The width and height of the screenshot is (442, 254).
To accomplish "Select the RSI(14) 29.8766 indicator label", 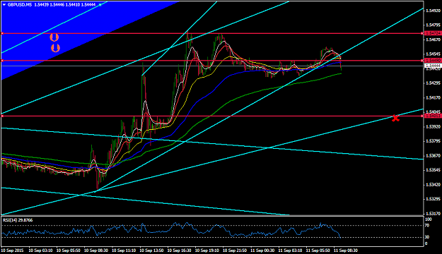I will point(18,220).
